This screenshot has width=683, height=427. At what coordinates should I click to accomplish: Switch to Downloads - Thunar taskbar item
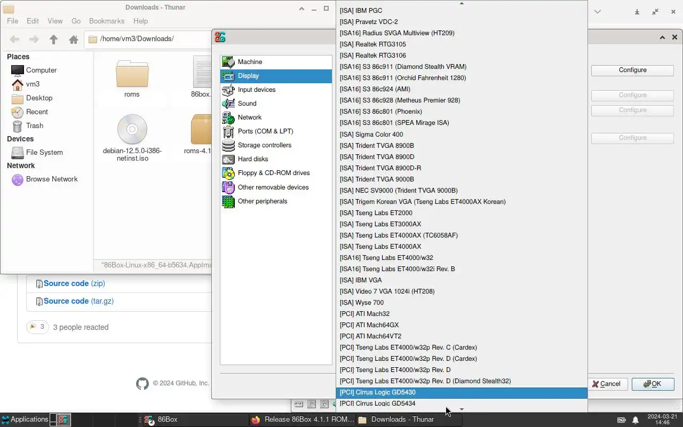pos(409,420)
